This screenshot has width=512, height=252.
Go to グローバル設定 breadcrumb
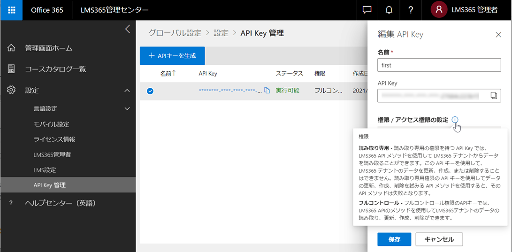pos(175,33)
